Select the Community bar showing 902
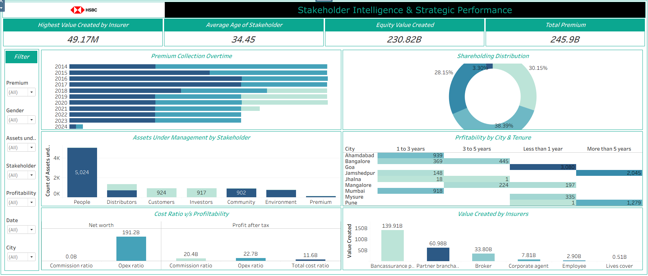Viewport: 648px width, 276px height. (x=241, y=193)
